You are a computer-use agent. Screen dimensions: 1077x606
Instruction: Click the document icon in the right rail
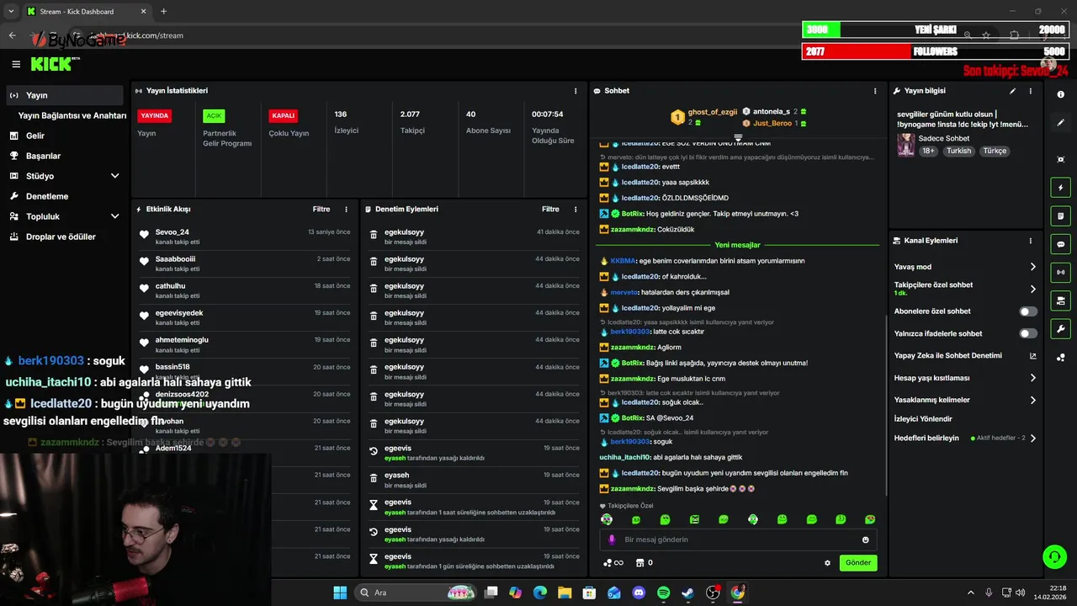(x=1061, y=215)
